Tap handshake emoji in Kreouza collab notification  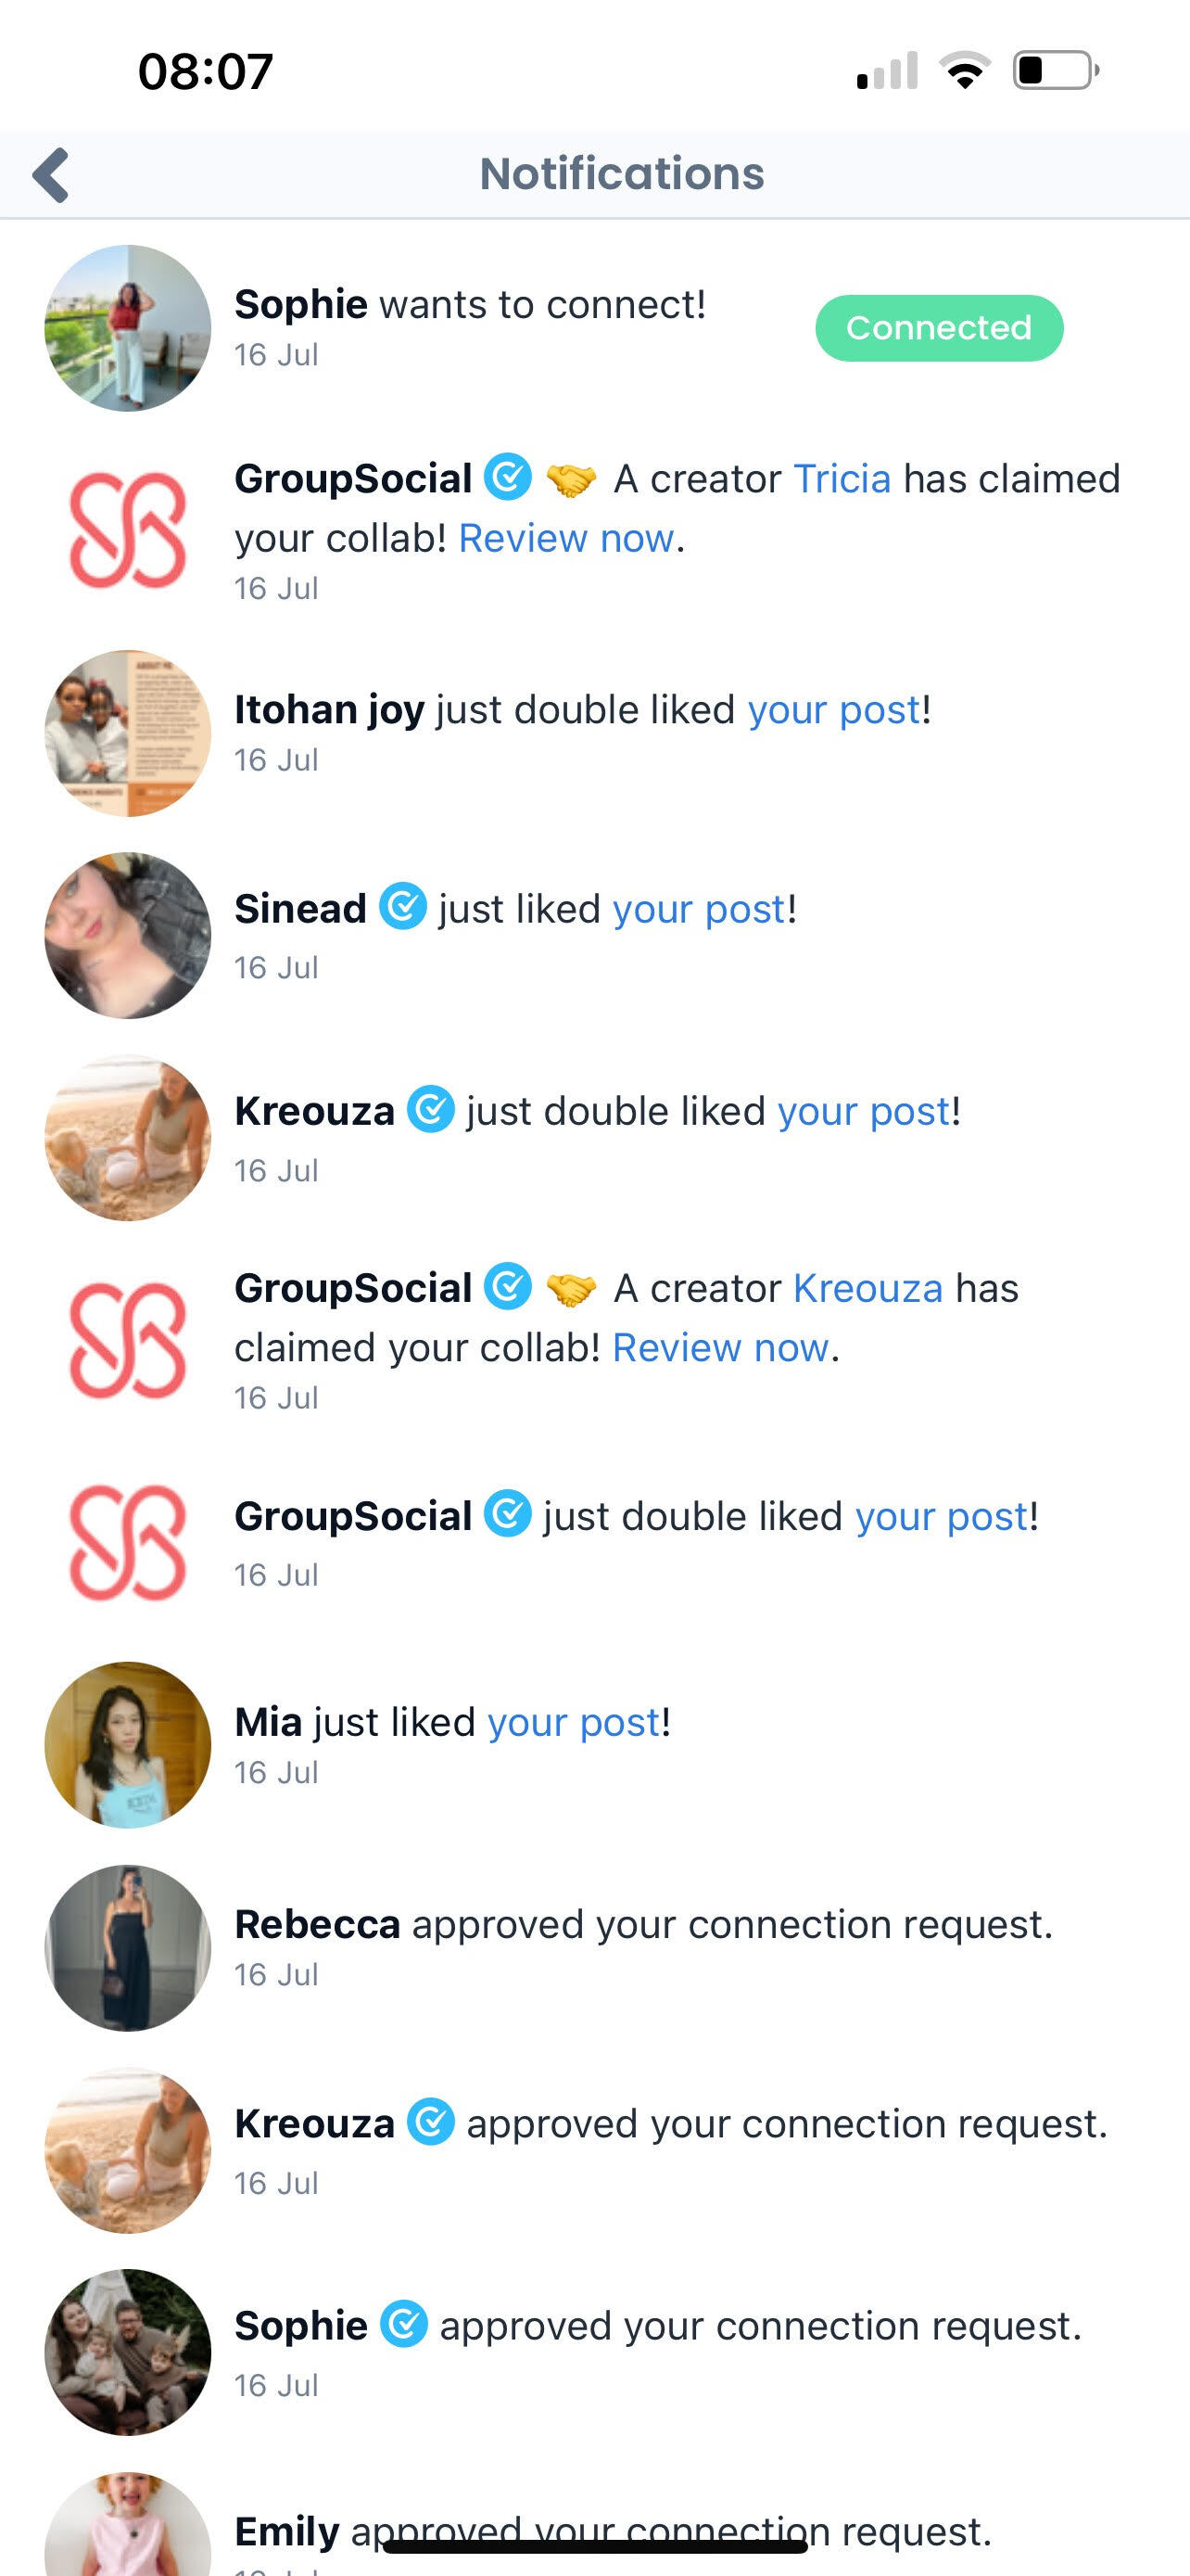point(571,1289)
